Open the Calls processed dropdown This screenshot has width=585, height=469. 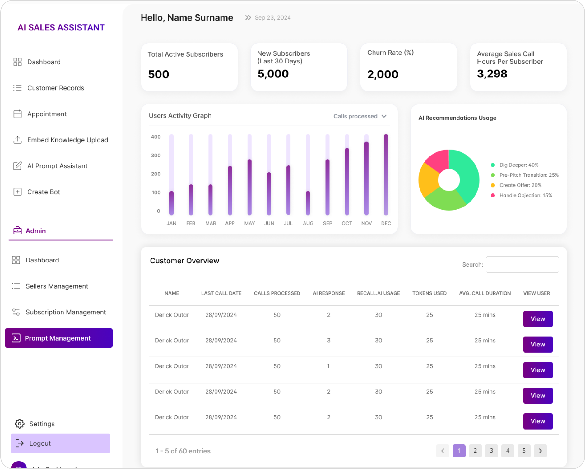pos(360,116)
